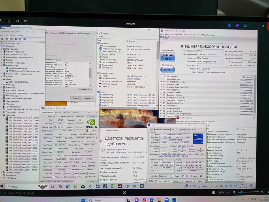This screenshot has width=269, height=202.
Task: Click the GPU-Z hamburger menu icon
Action: [x=97, y=112]
